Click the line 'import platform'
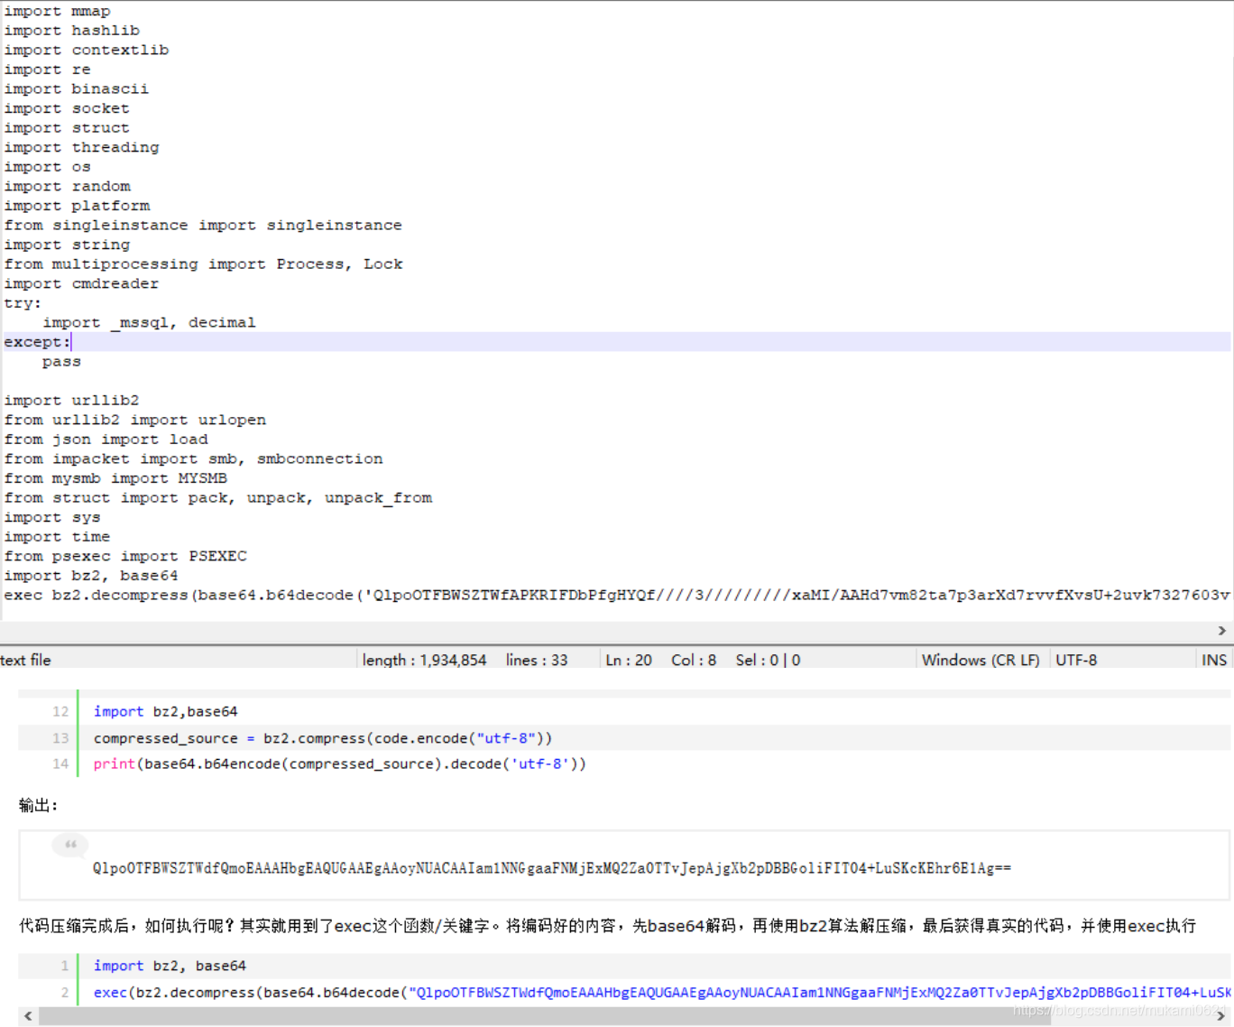This screenshot has width=1234, height=1027. pos(77,206)
